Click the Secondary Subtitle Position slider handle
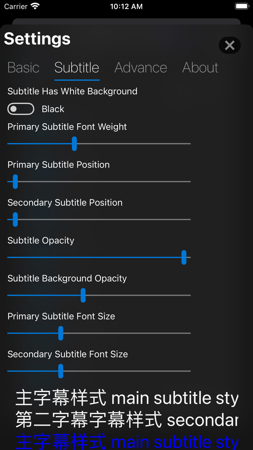The height and width of the screenshot is (450, 253). tap(15, 219)
